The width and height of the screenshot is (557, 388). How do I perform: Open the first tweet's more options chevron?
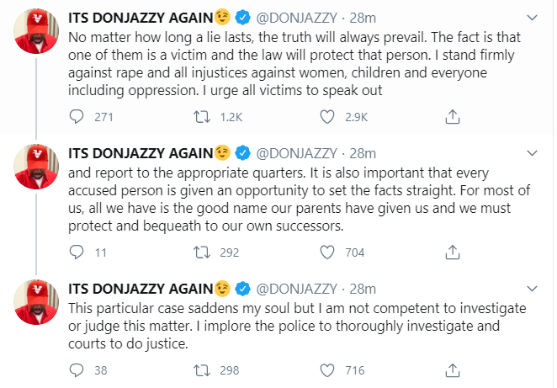point(530,18)
